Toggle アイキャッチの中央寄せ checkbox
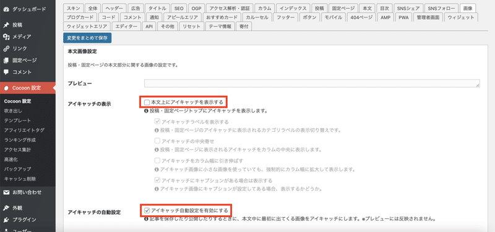Image resolution: width=495 pixels, height=232 pixels. pyautogui.click(x=157, y=141)
